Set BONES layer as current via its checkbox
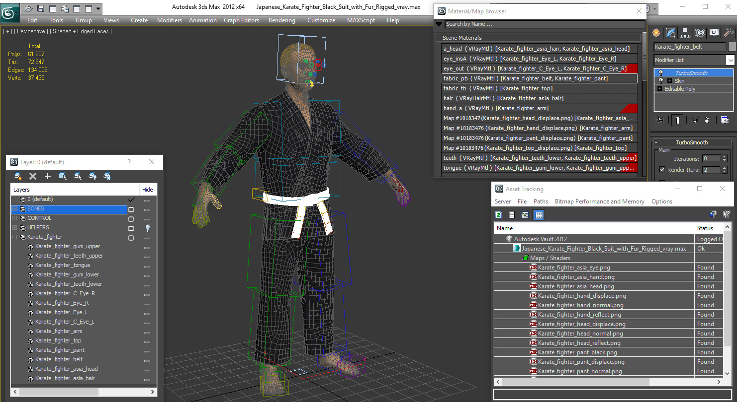Screen dimensions: 737x402 tap(131, 209)
